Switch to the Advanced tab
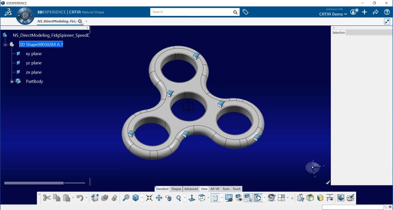This screenshot has height=210, width=393. coord(191,189)
